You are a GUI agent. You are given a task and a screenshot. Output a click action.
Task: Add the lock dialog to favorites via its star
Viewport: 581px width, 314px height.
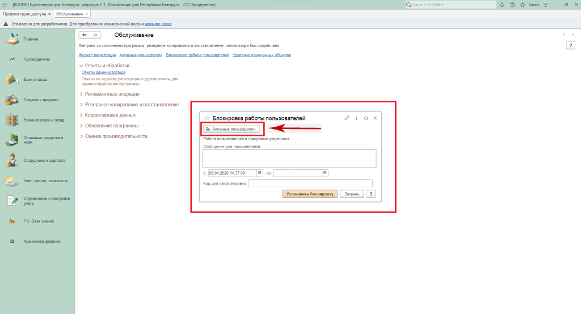(x=207, y=118)
